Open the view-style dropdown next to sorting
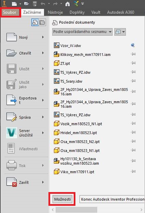 pos(120,32)
